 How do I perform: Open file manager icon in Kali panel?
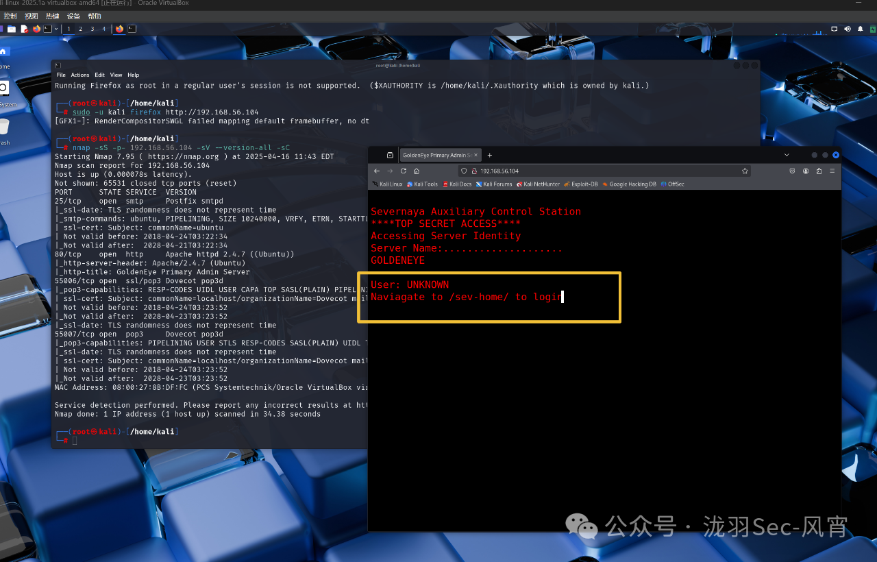(x=12, y=29)
